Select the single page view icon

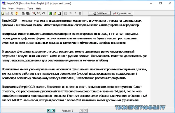pyautogui.click(x=23, y=13)
